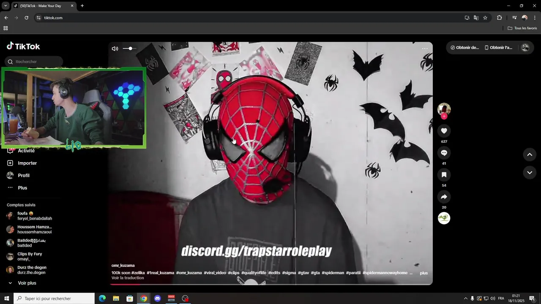Open the system tray volume icon
Screen dimensions: 541x304
point(493,299)
